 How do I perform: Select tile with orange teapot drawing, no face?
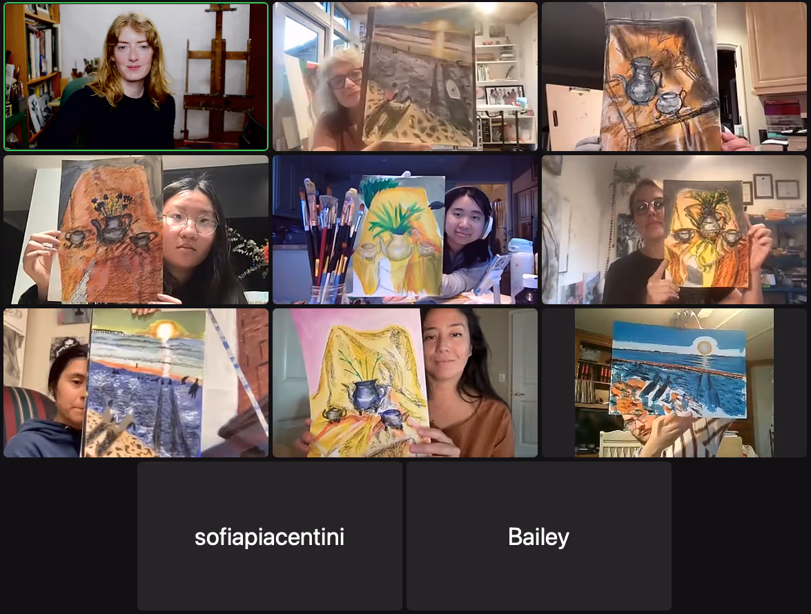click(674, 77)
